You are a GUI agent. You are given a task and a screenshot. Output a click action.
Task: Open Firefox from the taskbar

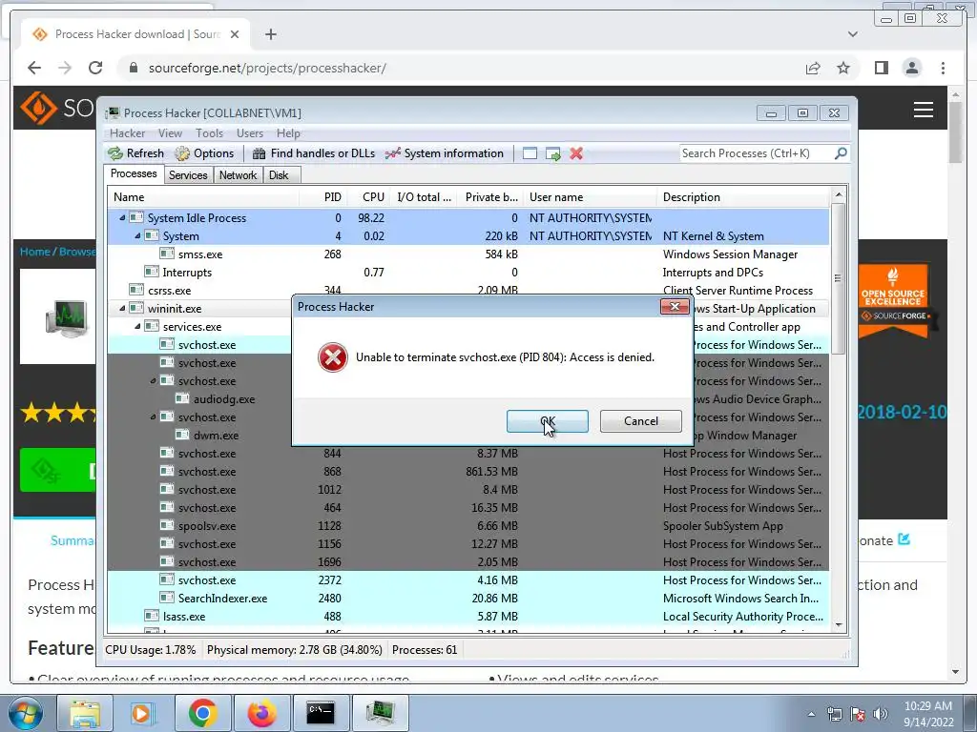(261, 713)
